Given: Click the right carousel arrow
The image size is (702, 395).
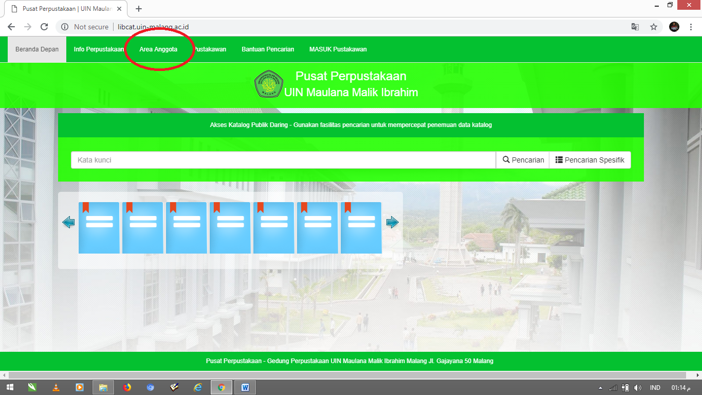Looking at the screenshot, I should click(393, 222).
